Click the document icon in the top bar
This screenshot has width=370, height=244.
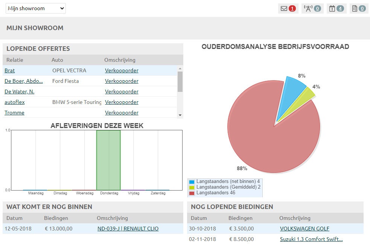[x=354, y=9]
